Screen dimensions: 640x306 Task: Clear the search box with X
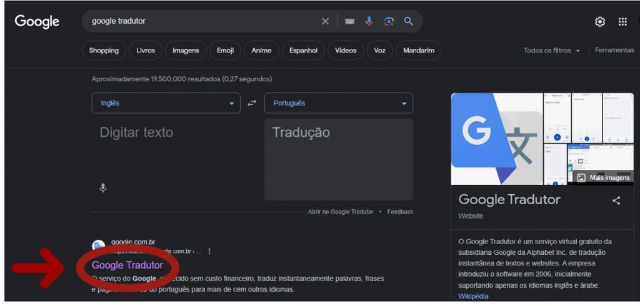pos(325,21)
